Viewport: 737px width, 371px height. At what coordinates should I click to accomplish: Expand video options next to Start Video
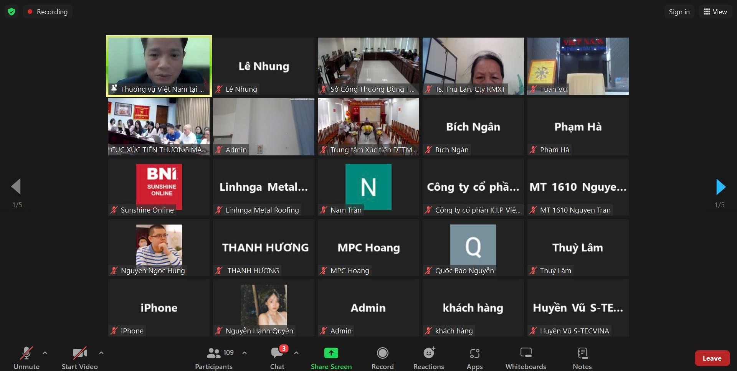[101, 353]
